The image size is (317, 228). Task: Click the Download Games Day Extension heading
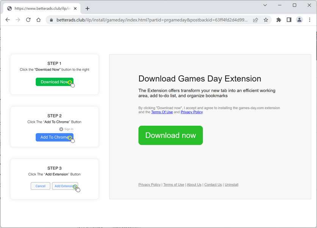200,79
